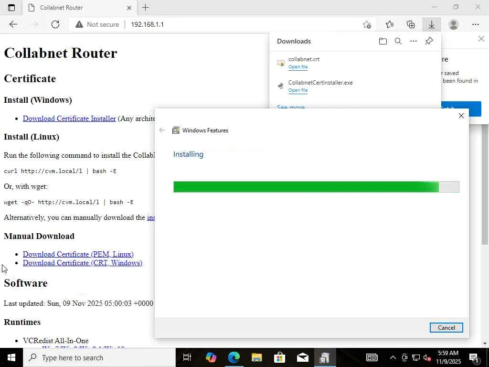Image resolution: width=489 pixels, height=367 pixels.
Task: Pin the Downloads panel
Action: point(429,41)
